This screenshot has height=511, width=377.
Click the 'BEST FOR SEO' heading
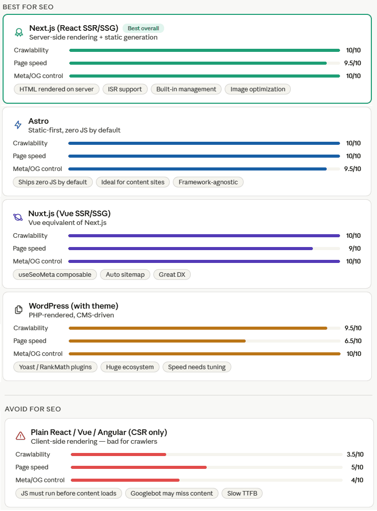(28, 7)
